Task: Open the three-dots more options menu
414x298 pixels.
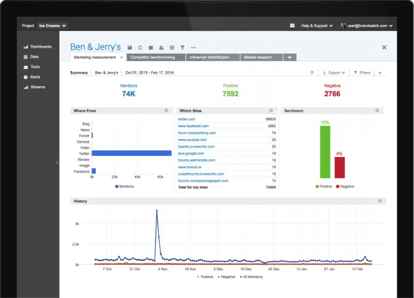Action: (193, 47)
